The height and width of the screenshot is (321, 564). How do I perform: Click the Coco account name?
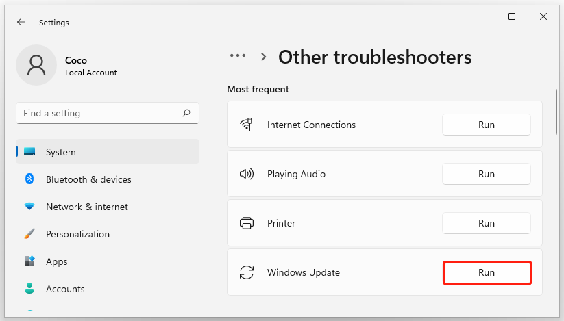point(76,60)
